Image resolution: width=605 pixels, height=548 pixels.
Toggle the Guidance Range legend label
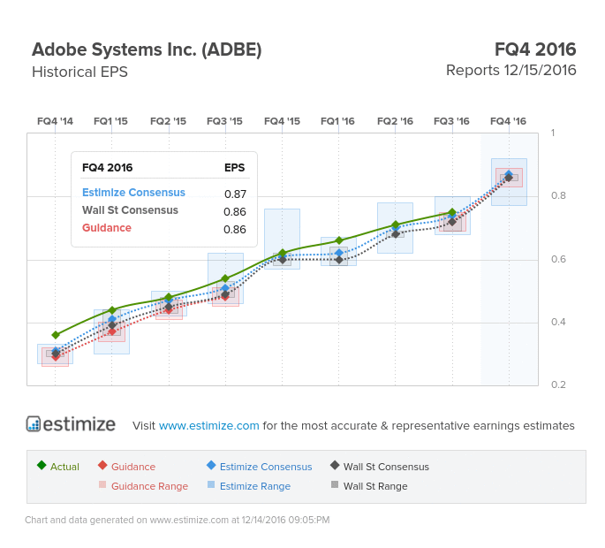coord(150,486)
